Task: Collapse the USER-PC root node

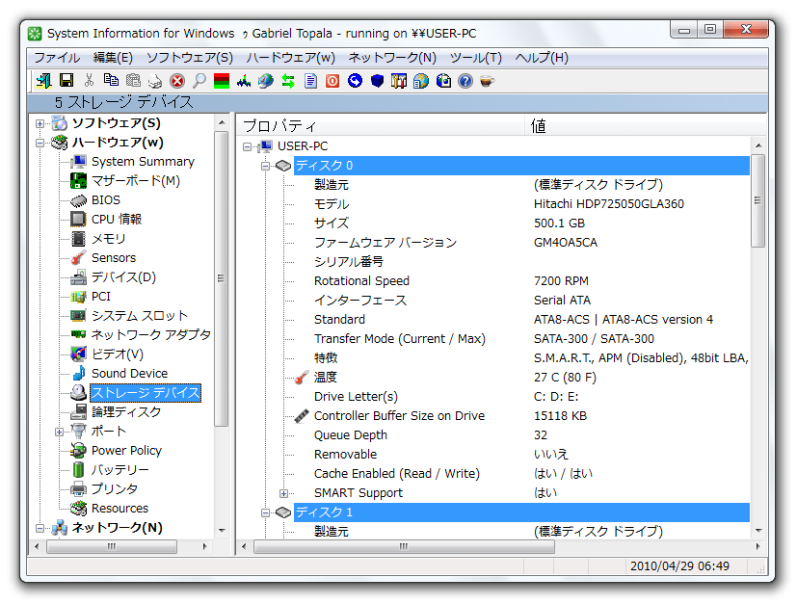Action: click(247, 146)
